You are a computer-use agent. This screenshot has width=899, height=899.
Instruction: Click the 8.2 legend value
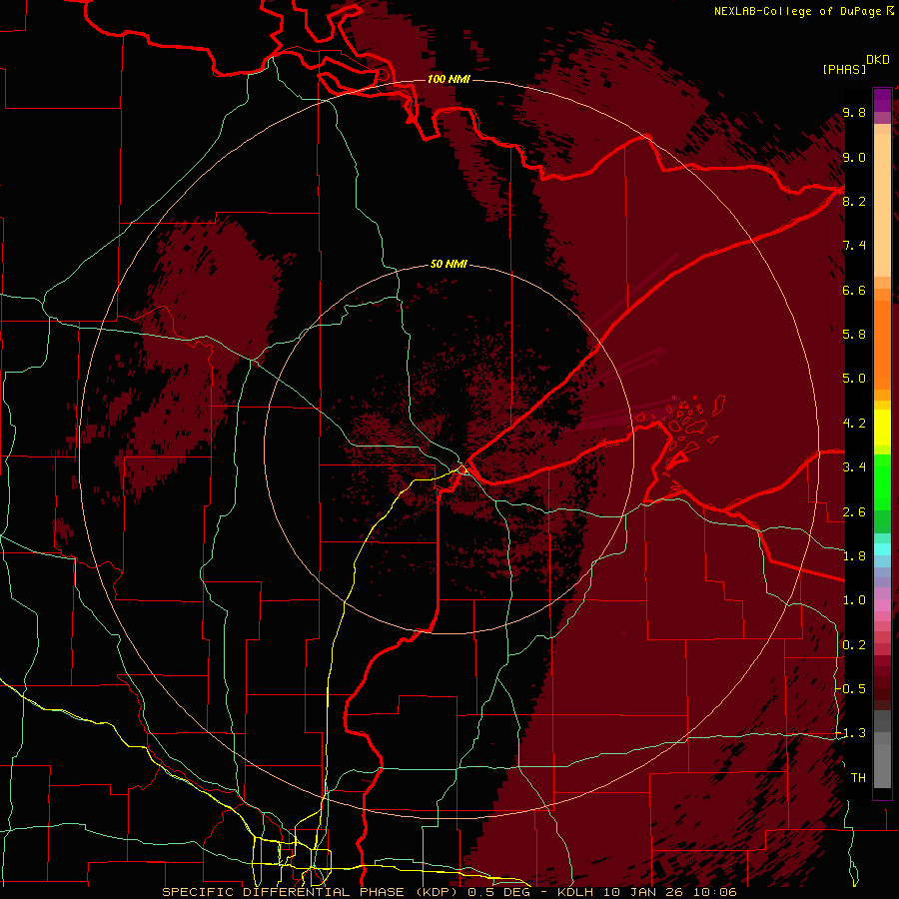854,201
